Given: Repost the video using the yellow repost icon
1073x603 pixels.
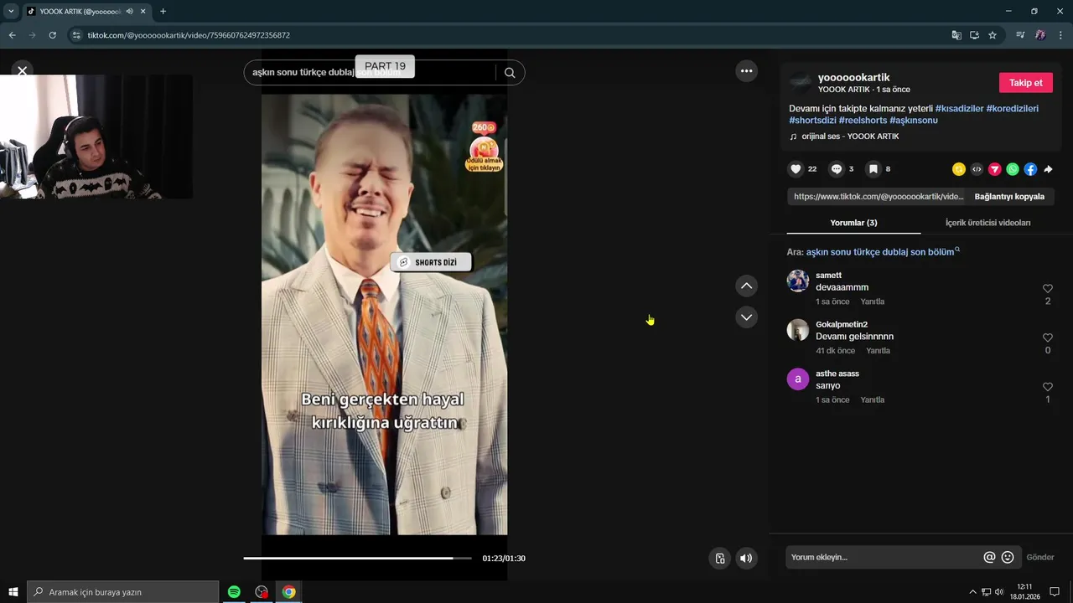Looking at the screenshot, I should (x=959, y=169).
